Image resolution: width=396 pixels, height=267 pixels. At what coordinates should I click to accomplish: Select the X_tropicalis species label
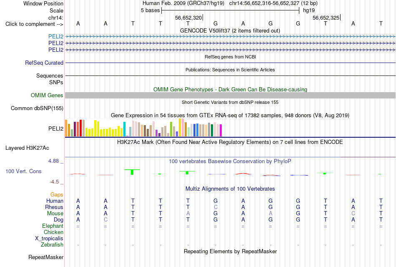click(49, 239)
